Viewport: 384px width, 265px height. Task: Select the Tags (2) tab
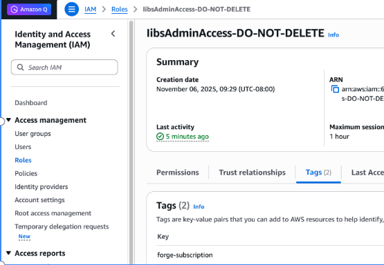click(x=318, y=173)
